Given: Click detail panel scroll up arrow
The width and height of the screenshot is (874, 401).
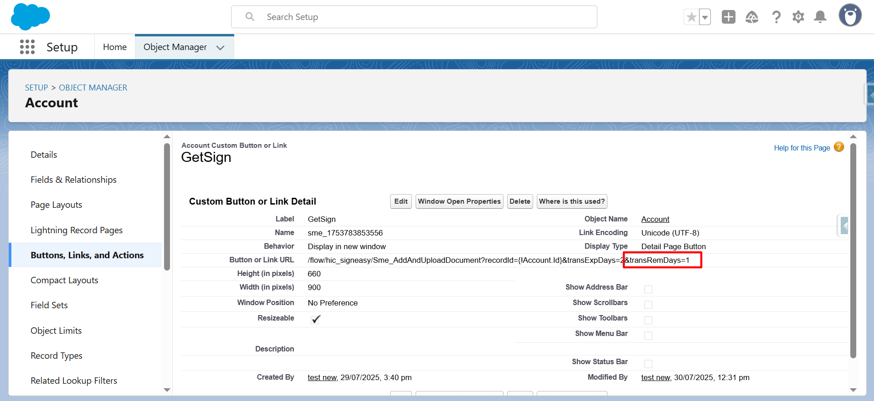Looking at the screenshot, I should coord(853,136).
